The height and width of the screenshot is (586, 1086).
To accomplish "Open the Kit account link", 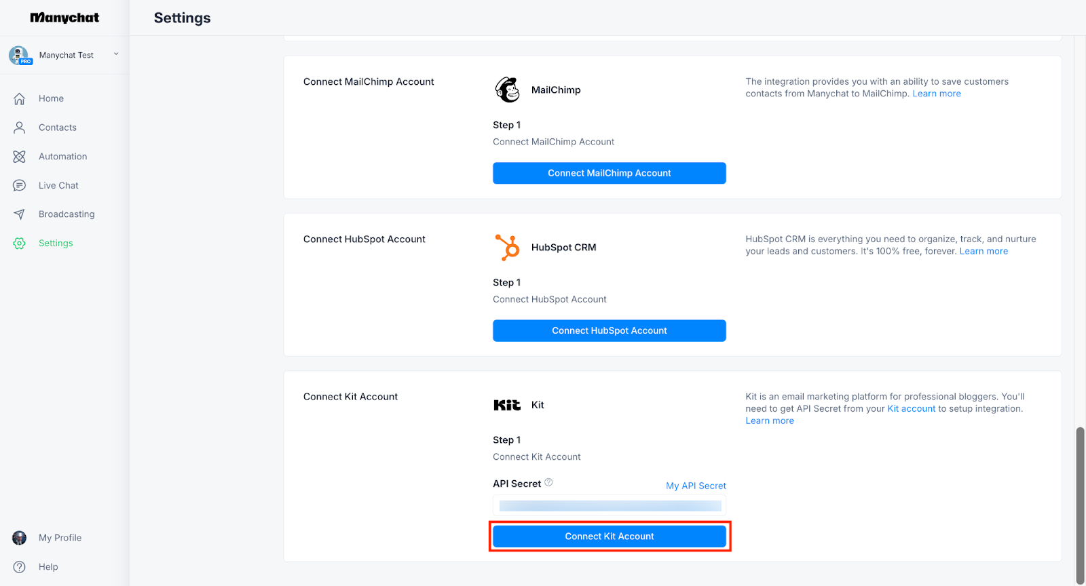I will tap(911, 408).
